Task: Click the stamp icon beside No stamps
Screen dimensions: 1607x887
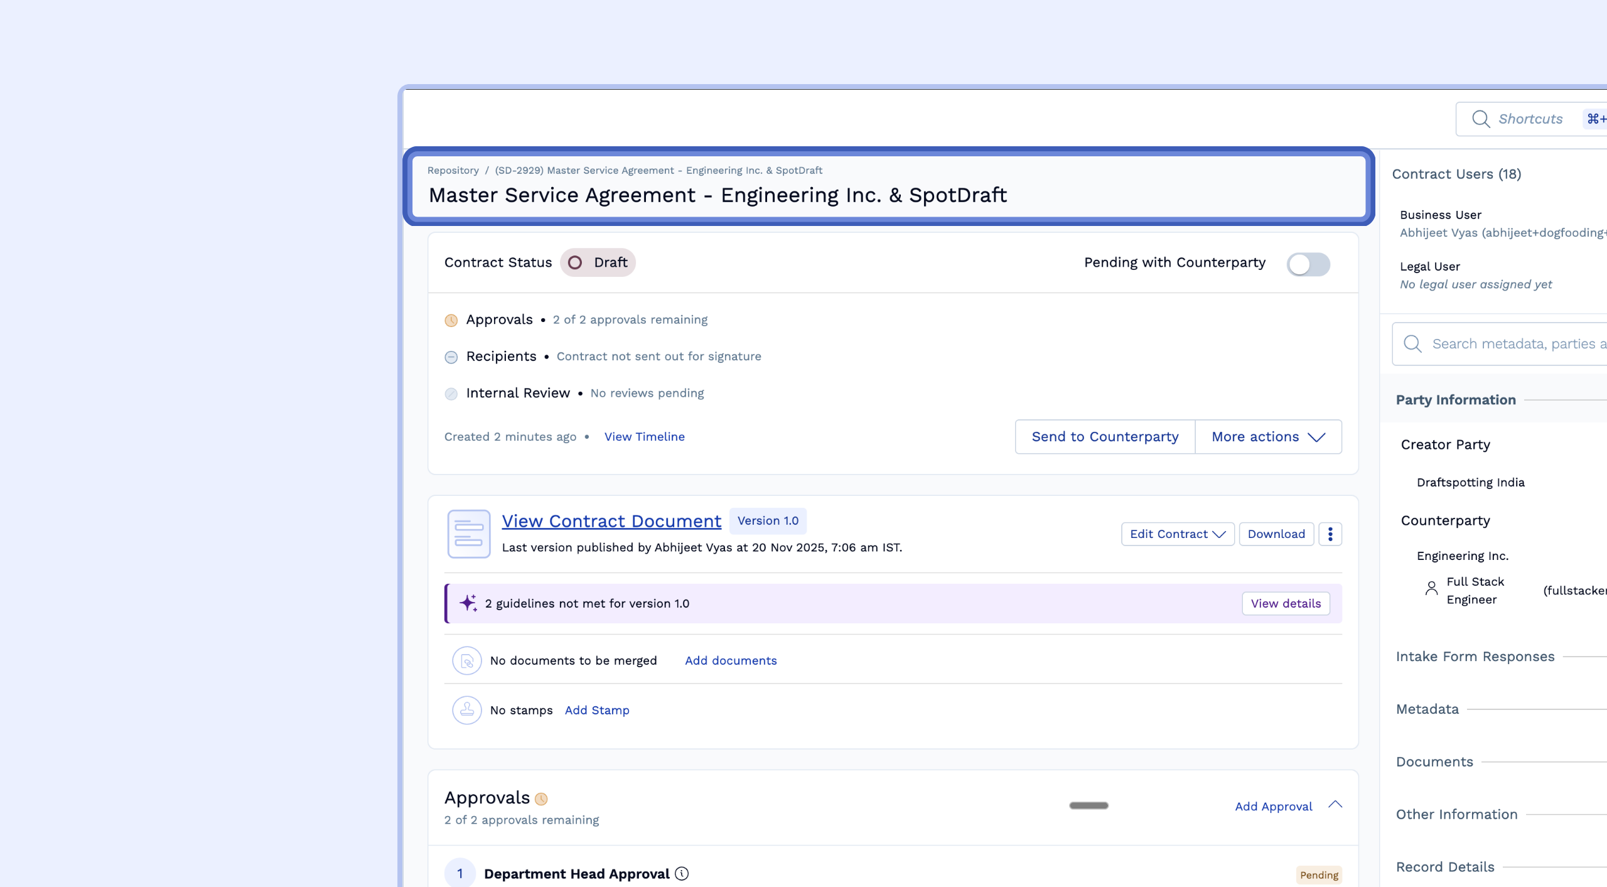Action: [x=466, y=710]
